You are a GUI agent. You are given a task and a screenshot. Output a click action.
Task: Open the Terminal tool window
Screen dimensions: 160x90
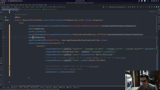(62, 87)
